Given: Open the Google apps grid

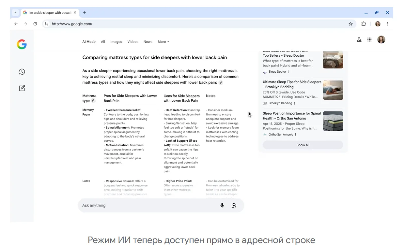Looking at the screenshot, I should pos(369,40).
